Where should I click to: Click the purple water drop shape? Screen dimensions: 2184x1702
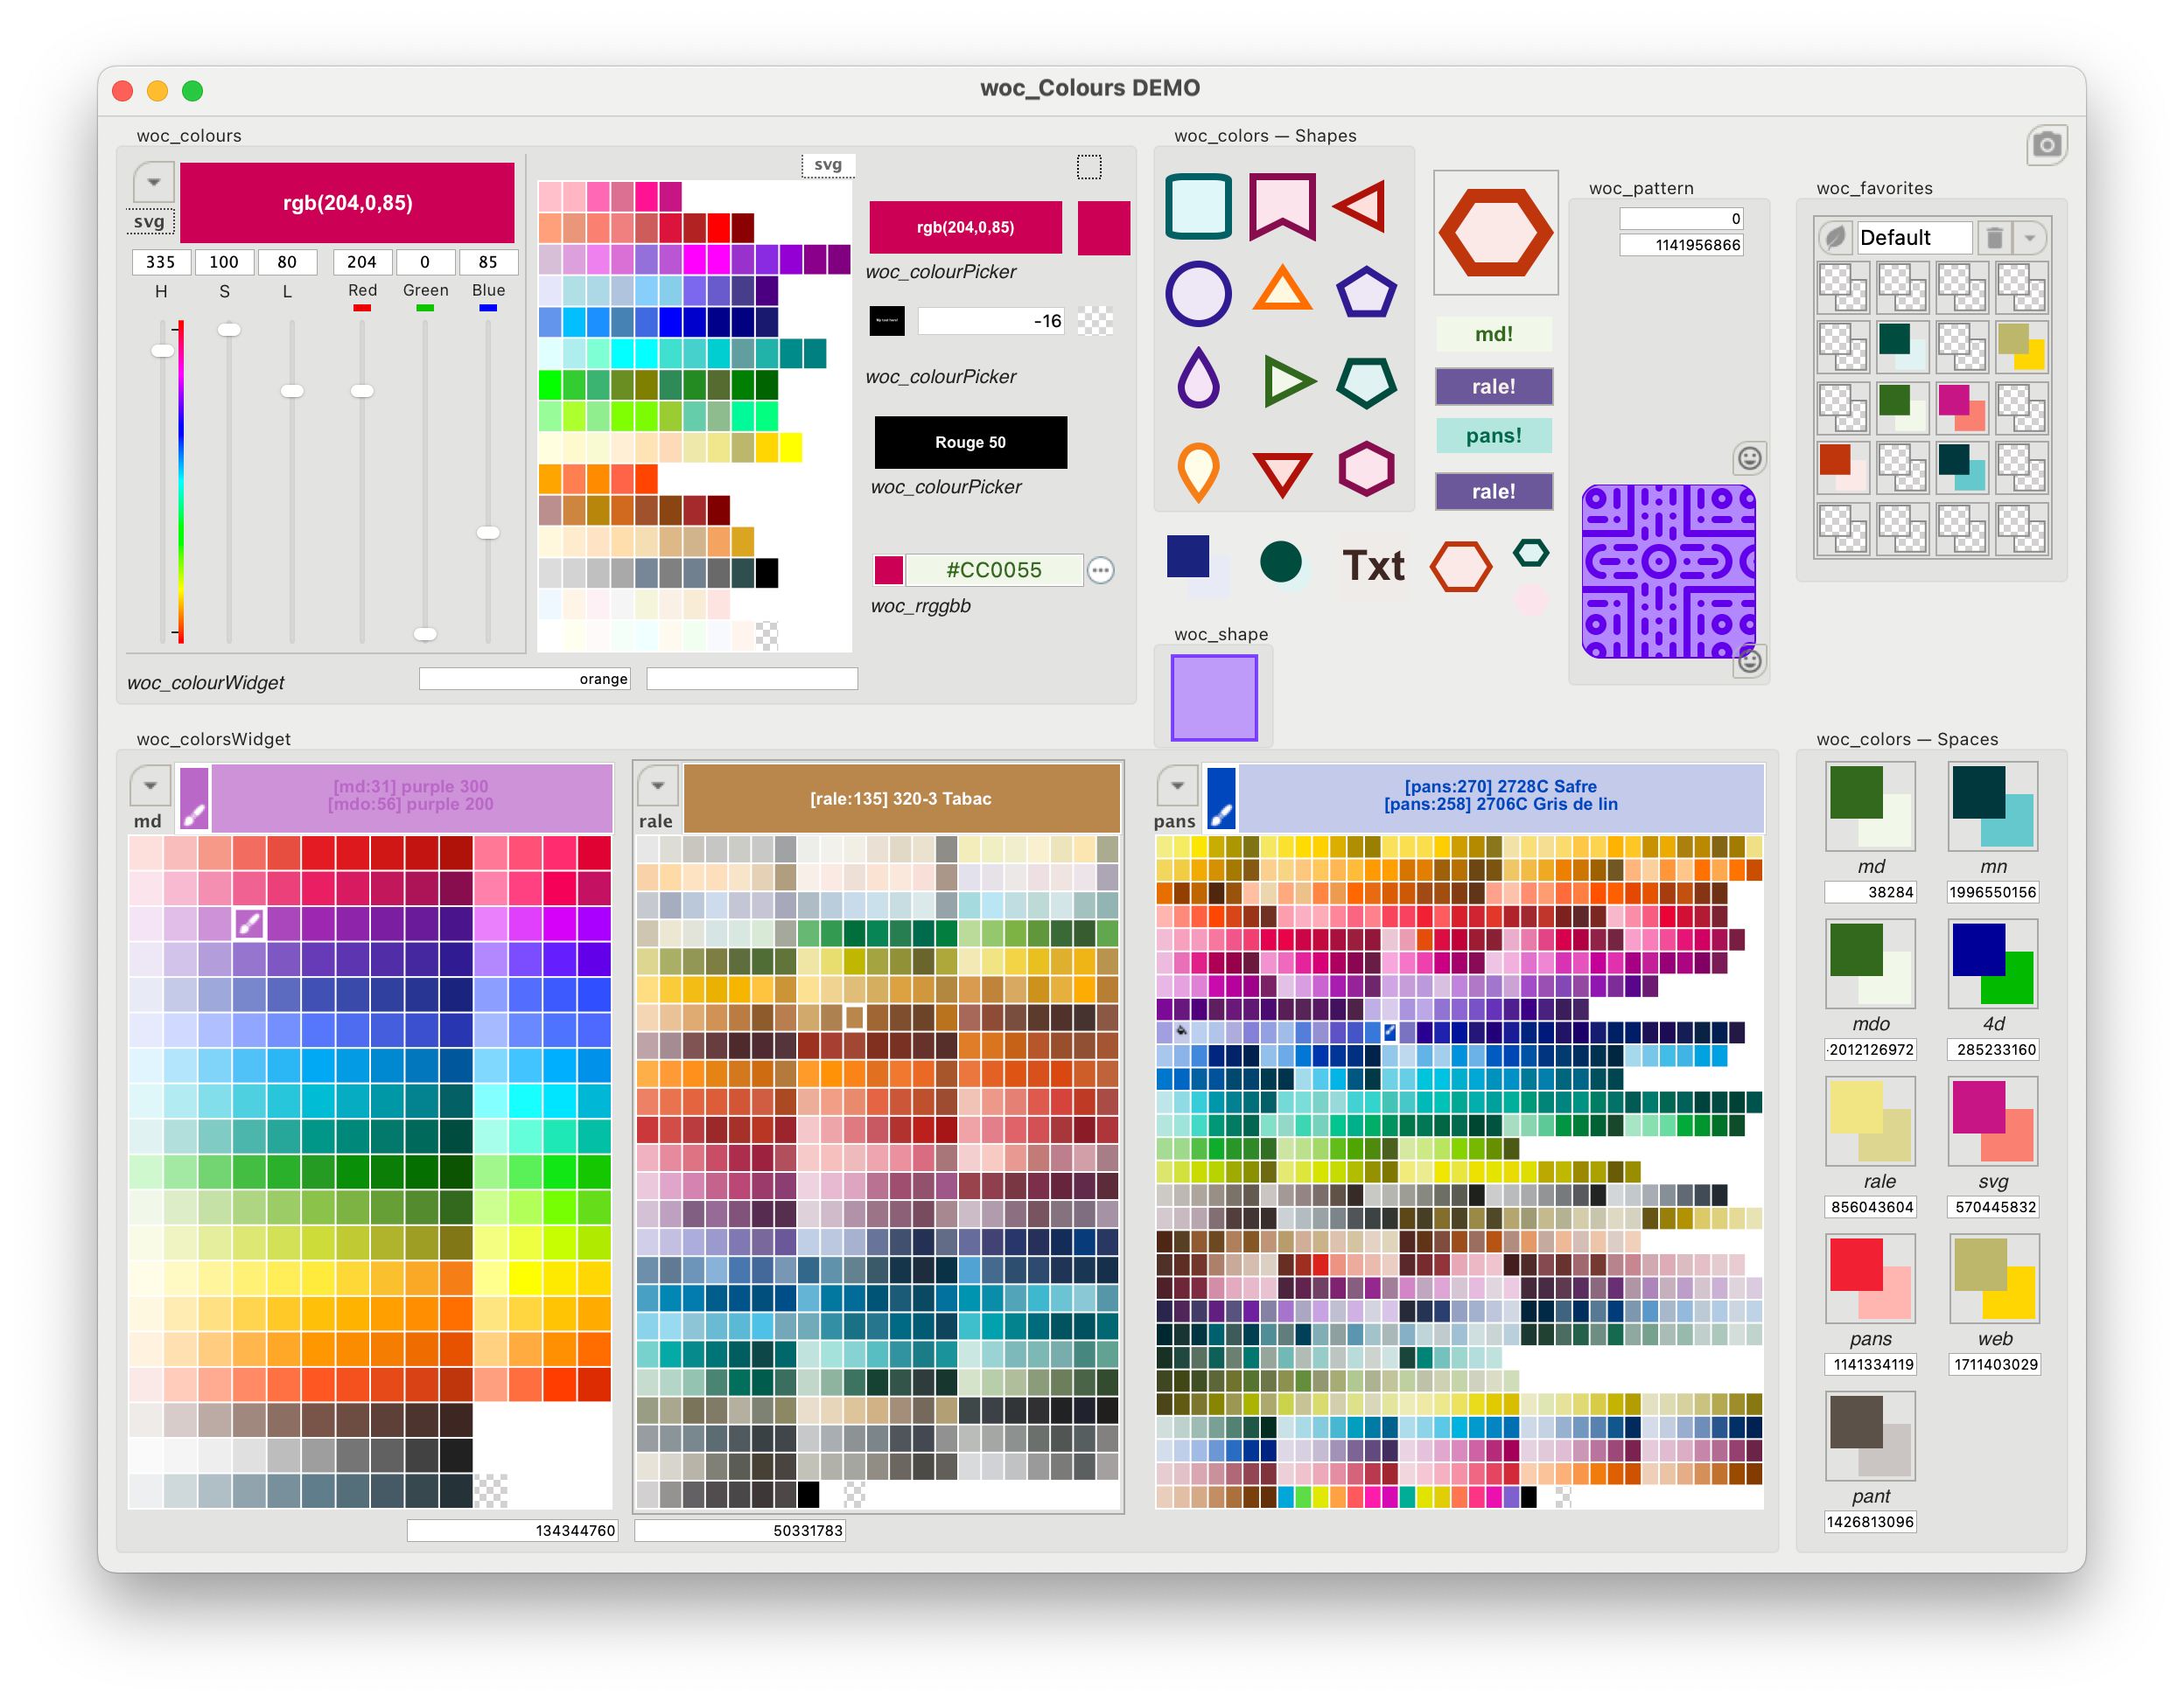(1198, 378)
